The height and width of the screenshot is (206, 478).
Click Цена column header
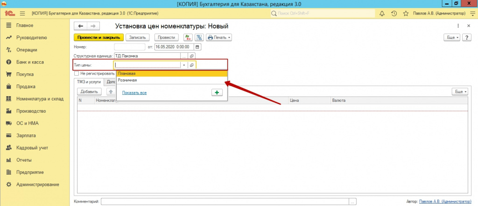(309, 100)
